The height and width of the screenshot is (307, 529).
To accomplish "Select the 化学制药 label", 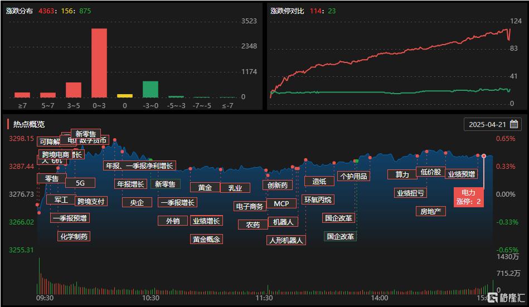I will [x=74, y=236].
